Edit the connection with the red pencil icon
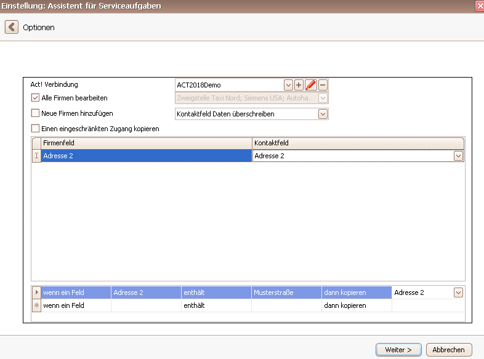The height and width of the screenshot is (359, 484). pos(311,85)
